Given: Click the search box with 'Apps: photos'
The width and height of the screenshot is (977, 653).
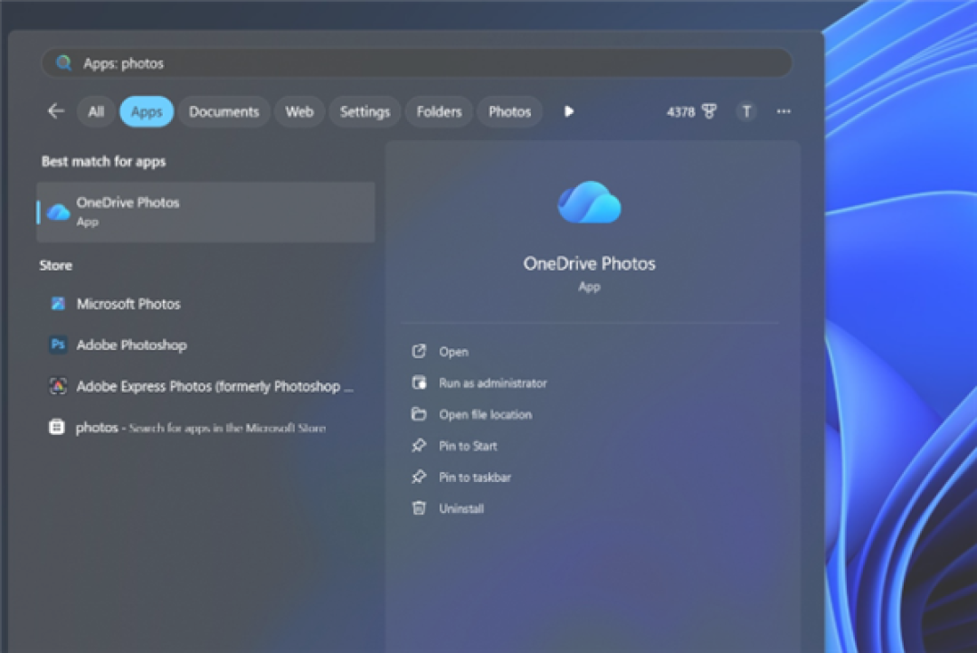Looking at the screenshot, I should (416, 63).
